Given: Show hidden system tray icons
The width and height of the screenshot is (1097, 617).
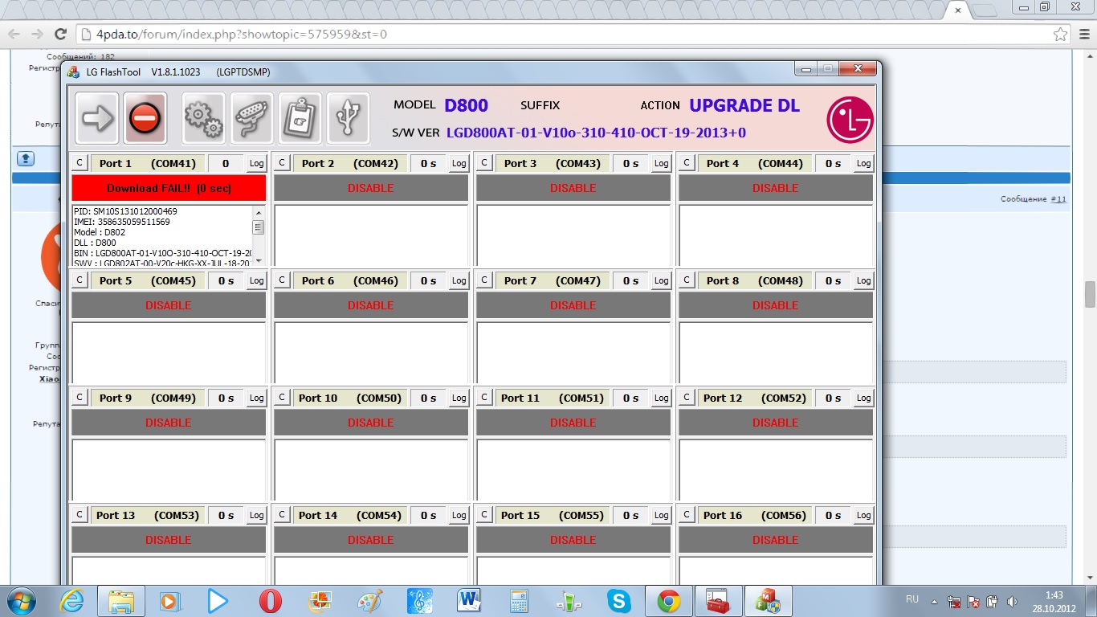Looking at the screenshot, I should pyautogui.click(x=935, y=600).
